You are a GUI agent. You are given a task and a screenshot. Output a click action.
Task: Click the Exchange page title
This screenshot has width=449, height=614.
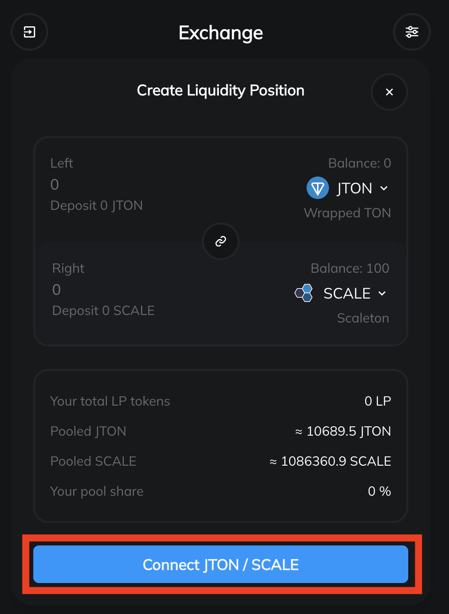(221, 33)
